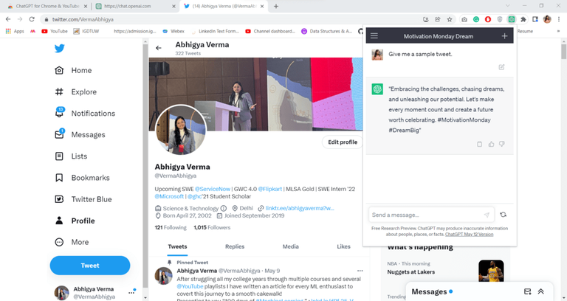Click the blue Tweet button
567x301 pixels.
coord(90,266)
